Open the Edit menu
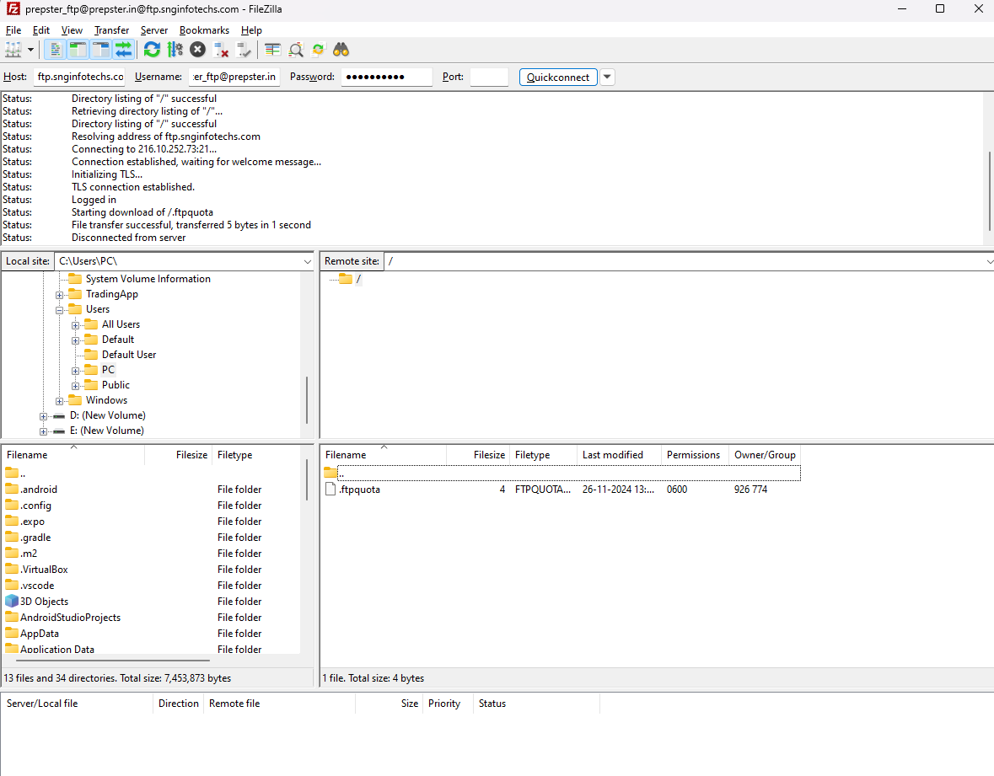Screen dimensions: 994x776 click(41, 29)
